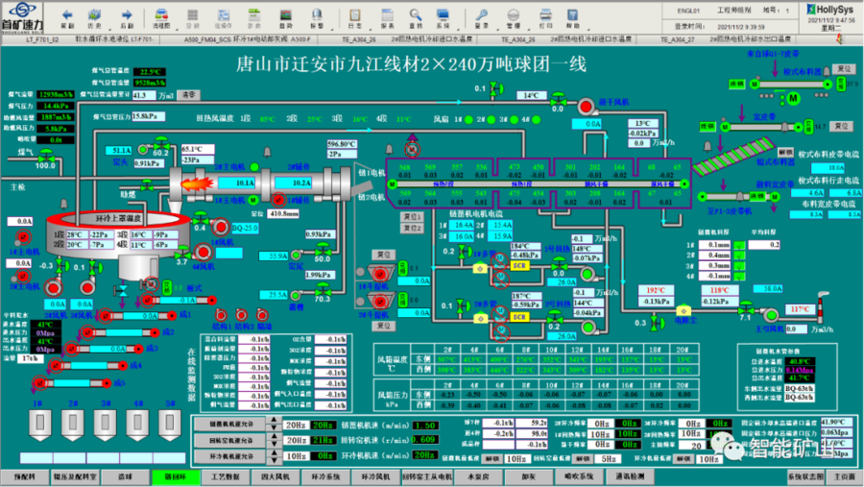864x487 pixels.
Task: Click the 4#风机 red fan icon
Action: (x=204, y=254)
